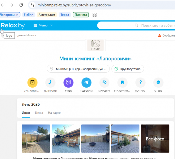Click the Лето 2026 heading
Image resolution: width=175 pixels, height=159 pixels.
[31, 104]
